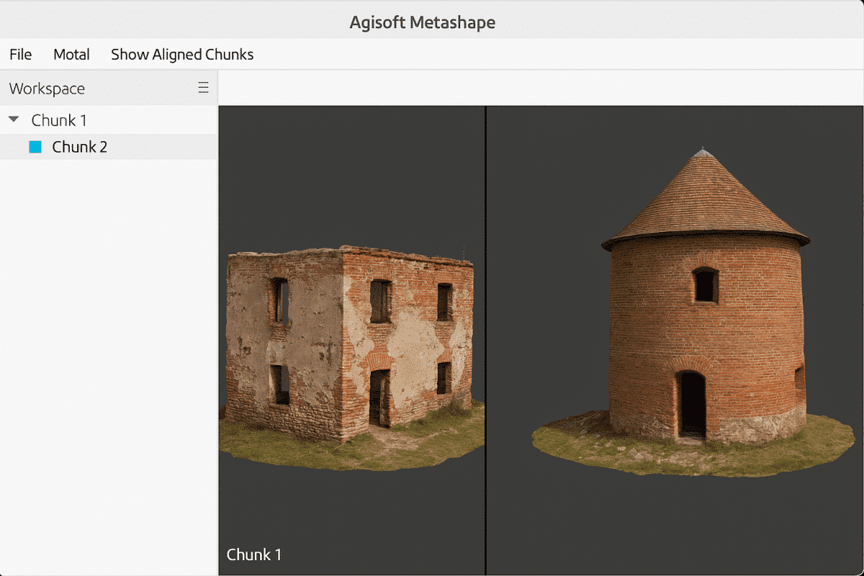Collapse the Chunk 1 tree node
Image resolution: width=864 pixels, height=576 pixels.
pos(14,119)
